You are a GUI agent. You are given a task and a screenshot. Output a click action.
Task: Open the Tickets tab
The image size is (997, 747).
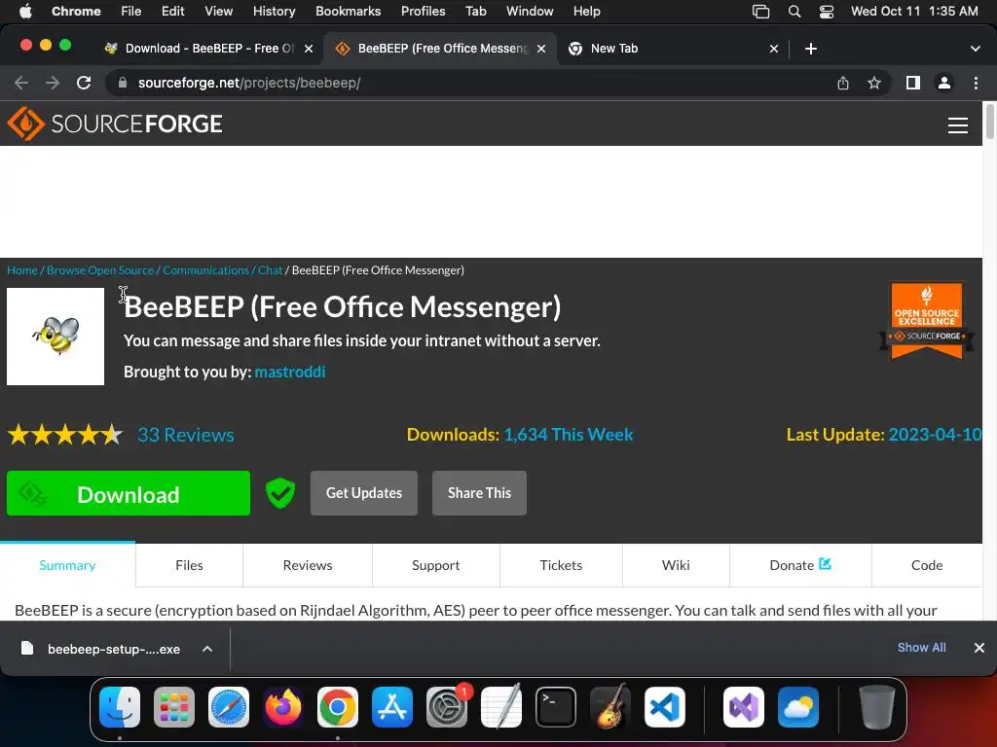pyautogui.click(x=561, y=565)
